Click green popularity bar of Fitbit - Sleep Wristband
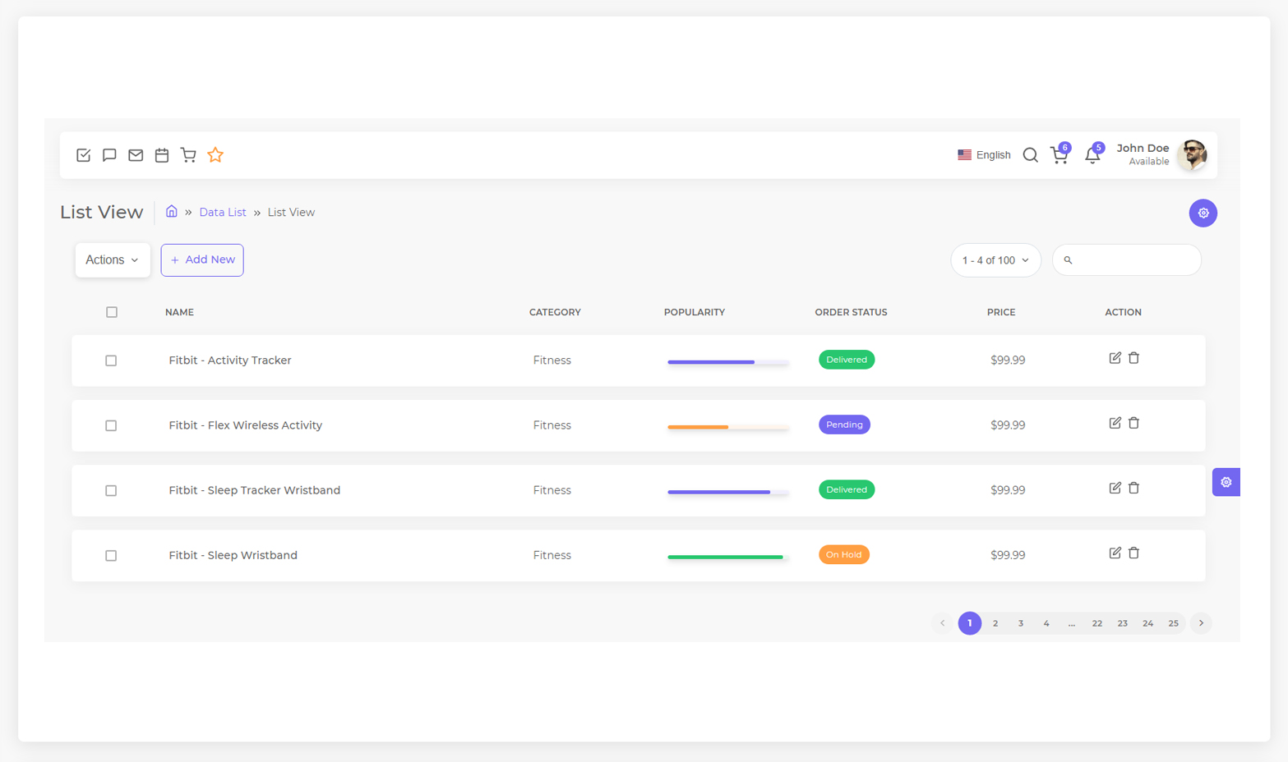Screen dimensions: 1288x762 coord(727,557)
